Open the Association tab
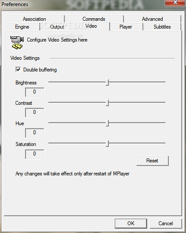 35,19
